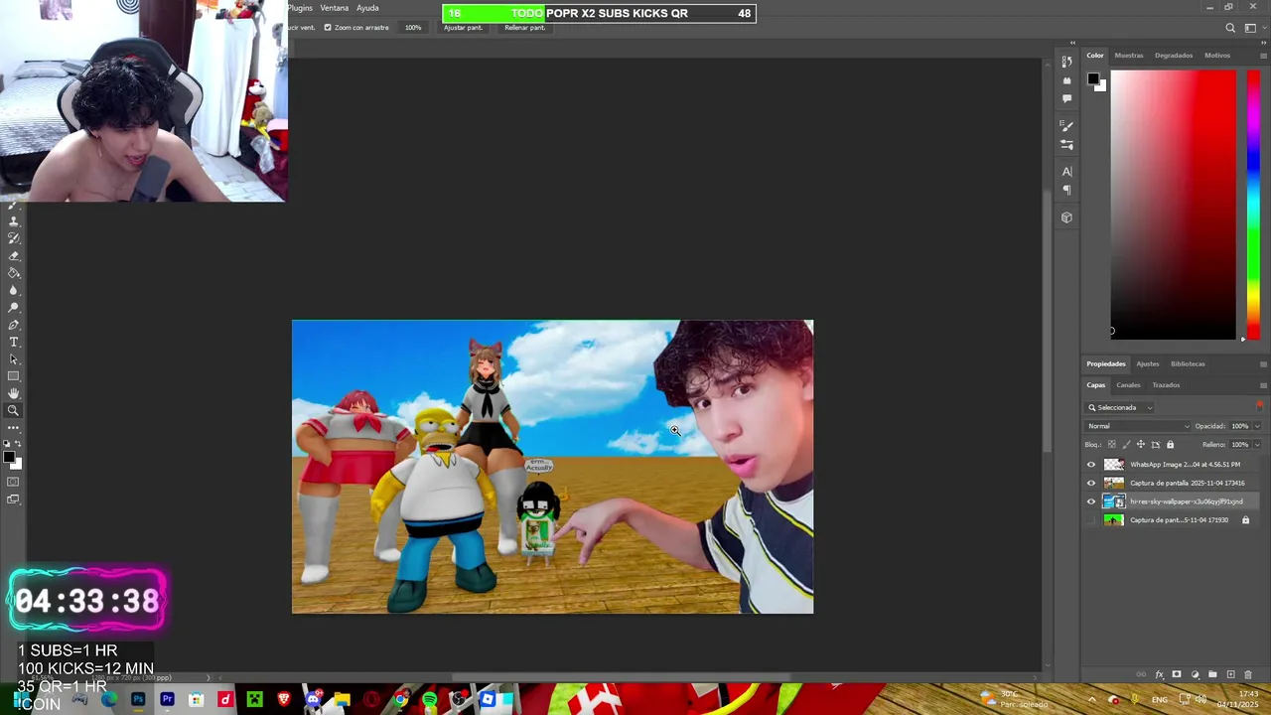This screenshot has height=715, width=1271.
Task: Open the Paragraph panel icon in right strip
Action: 1066,190
